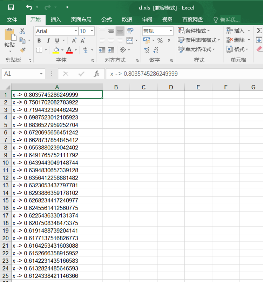
Task: Switch to the 插入 ribbon tab
Action: pos(55,19)
